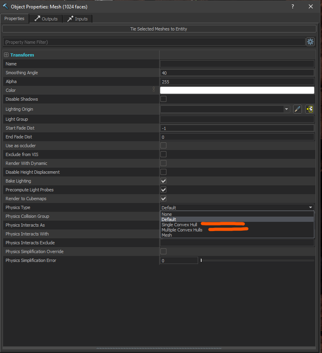Switch to the Outputs tab
Screen dimensions: 322x353
tap(46, 19)
